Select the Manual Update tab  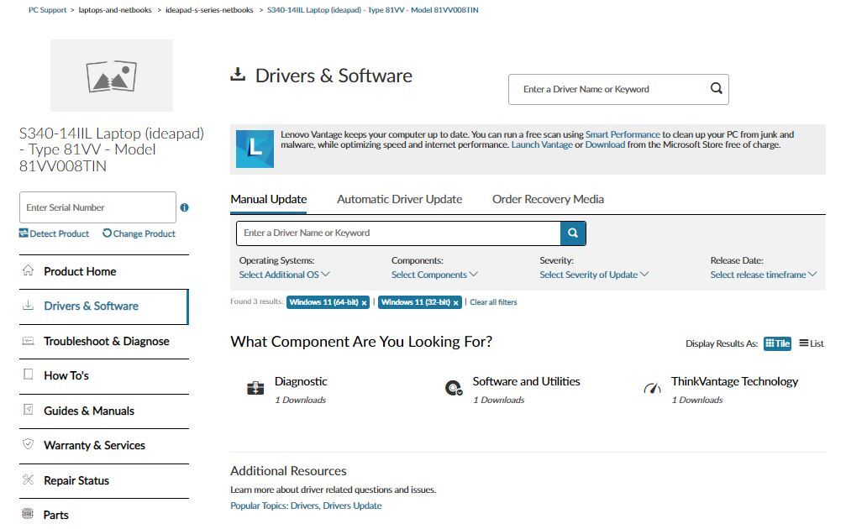coord(269,199)
